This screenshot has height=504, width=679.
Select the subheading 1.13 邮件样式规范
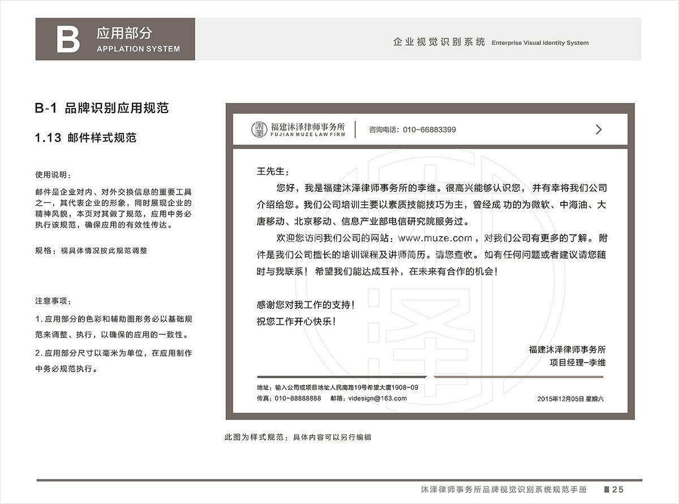click(85, 137)
